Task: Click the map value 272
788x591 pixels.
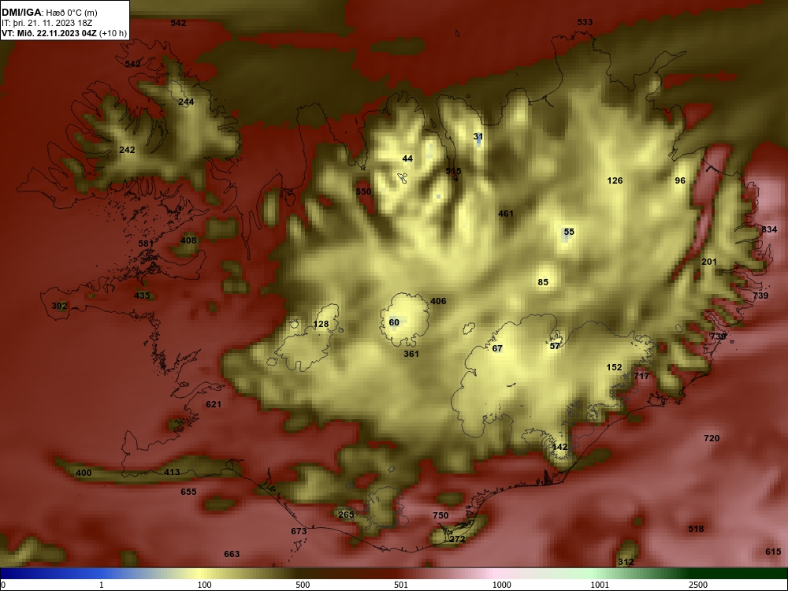Action: (x=457, y=539)
